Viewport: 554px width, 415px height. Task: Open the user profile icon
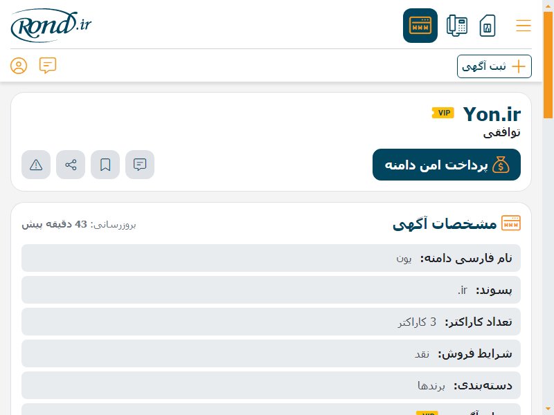(x=19, y=66)
